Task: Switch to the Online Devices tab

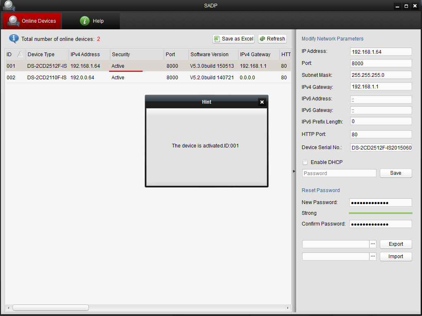Action: pos(32,21)
